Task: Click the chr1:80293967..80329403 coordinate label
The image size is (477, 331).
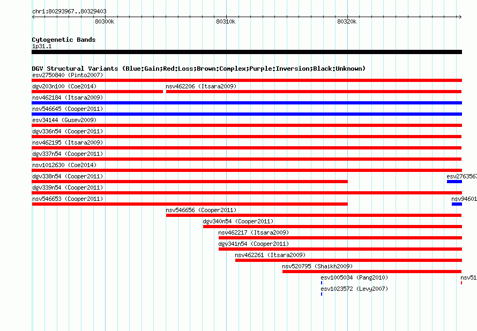Action: pyautogui.click(x=69, y=12)
